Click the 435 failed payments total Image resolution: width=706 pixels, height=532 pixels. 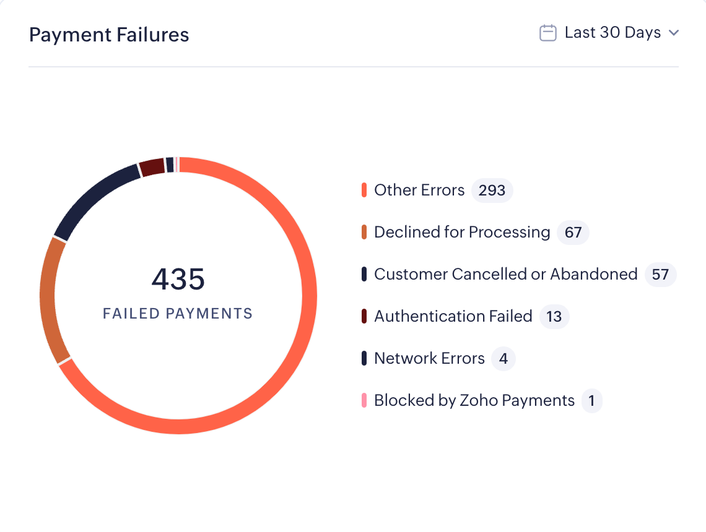(x=178, y=280)
